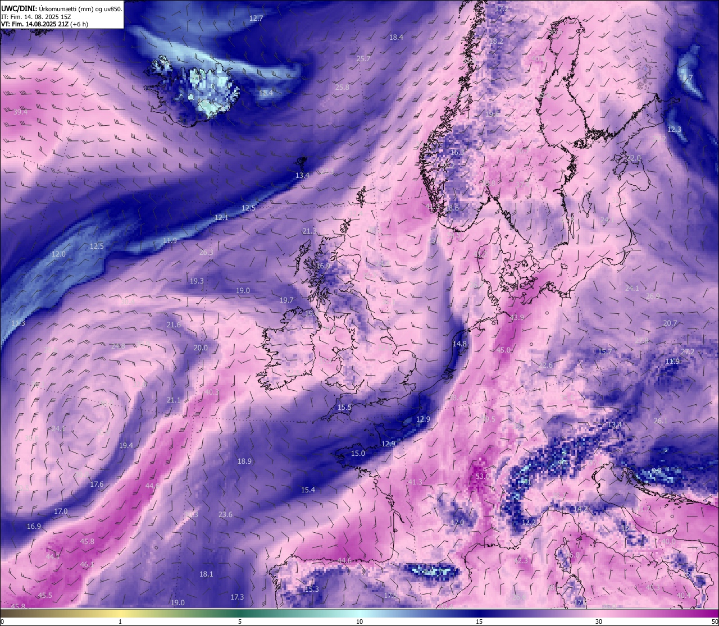This screenshot has height=626, width=719.
Task: Click the 20.0 value label
Action: (201, 348)
